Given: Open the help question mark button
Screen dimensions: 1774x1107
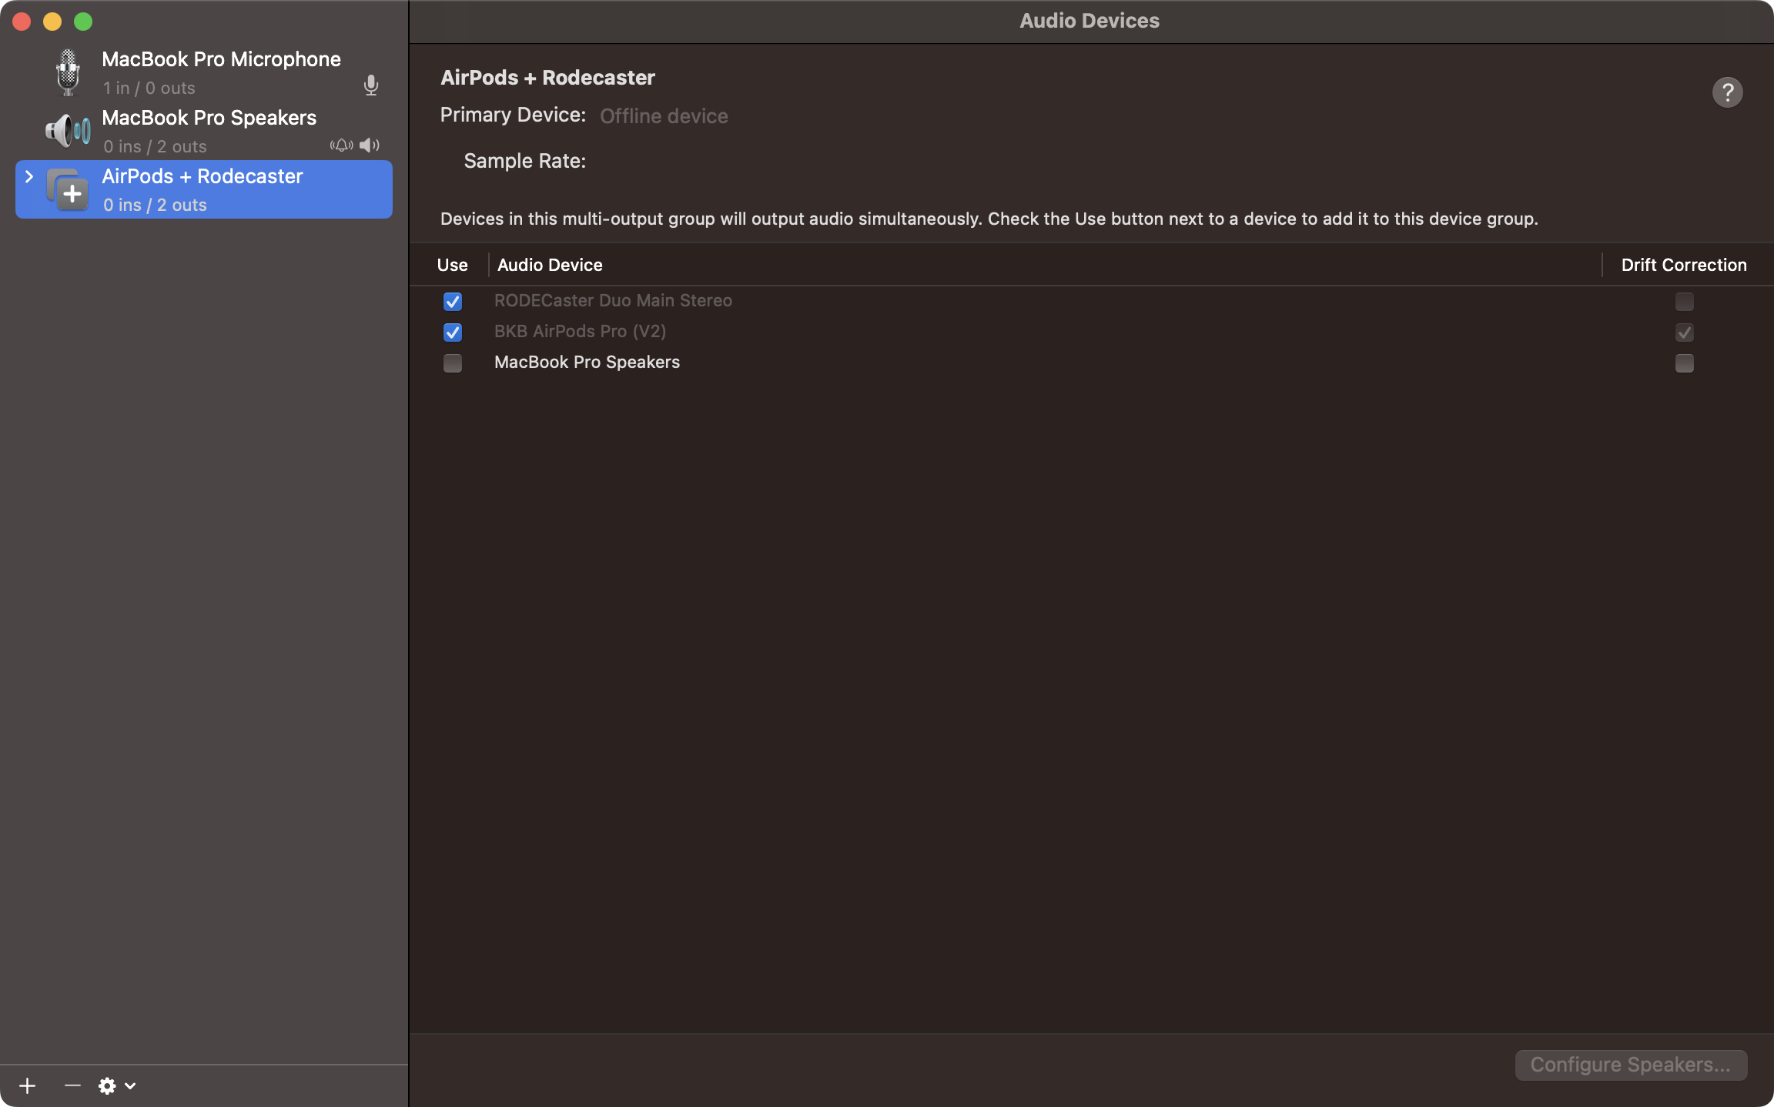Looking at the screenshot, I should pyautogui.click(x=1727, y=92).
